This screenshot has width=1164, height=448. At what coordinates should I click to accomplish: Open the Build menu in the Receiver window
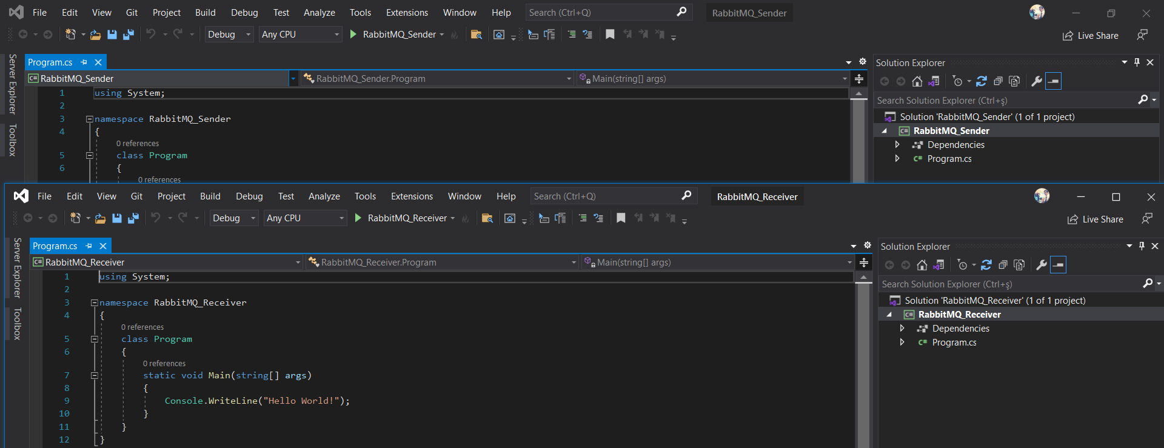tap(210, 196)
